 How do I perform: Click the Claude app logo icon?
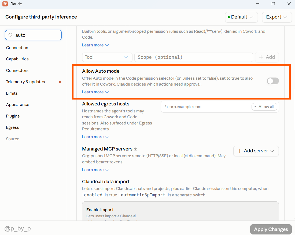pyautogui.click(x=5, y=4)
